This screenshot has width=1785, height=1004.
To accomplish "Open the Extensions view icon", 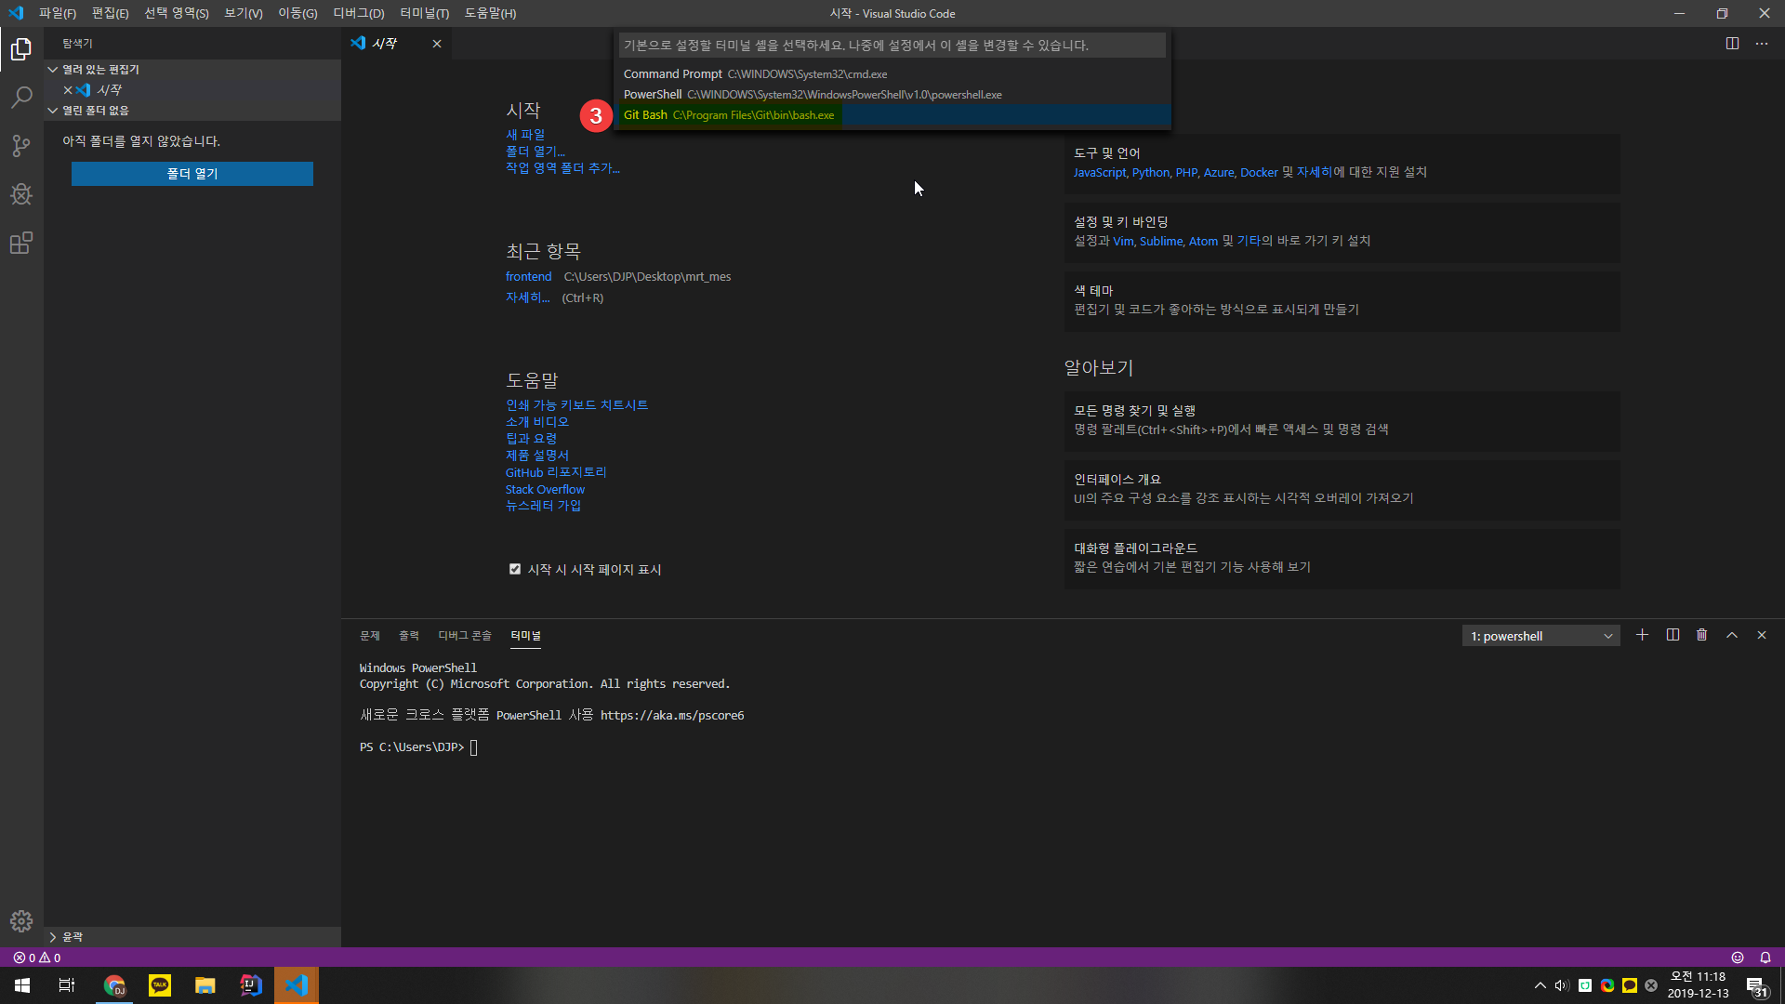I will click(21, 244).
